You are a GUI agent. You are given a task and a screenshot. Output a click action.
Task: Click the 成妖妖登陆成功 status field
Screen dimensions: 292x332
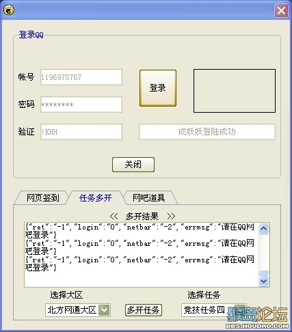click(x=207, y=132)
